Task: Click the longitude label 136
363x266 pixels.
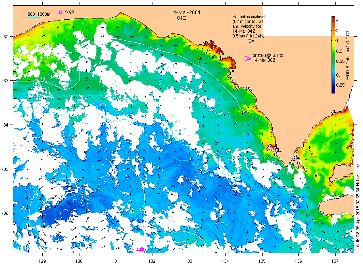Action: (x=298, y=261)
